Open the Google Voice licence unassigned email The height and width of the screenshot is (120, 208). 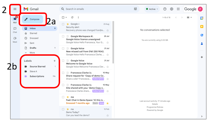pyautogui.click(x=85, y=39)
